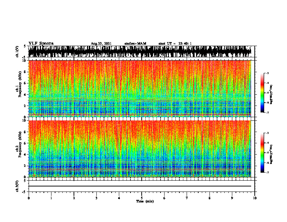
Task: Click the "-3" tick on the ch.2 color bar
Action: (267, 133)
